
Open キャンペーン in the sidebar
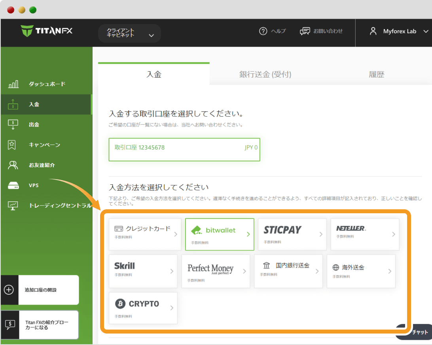click(44, 145)
